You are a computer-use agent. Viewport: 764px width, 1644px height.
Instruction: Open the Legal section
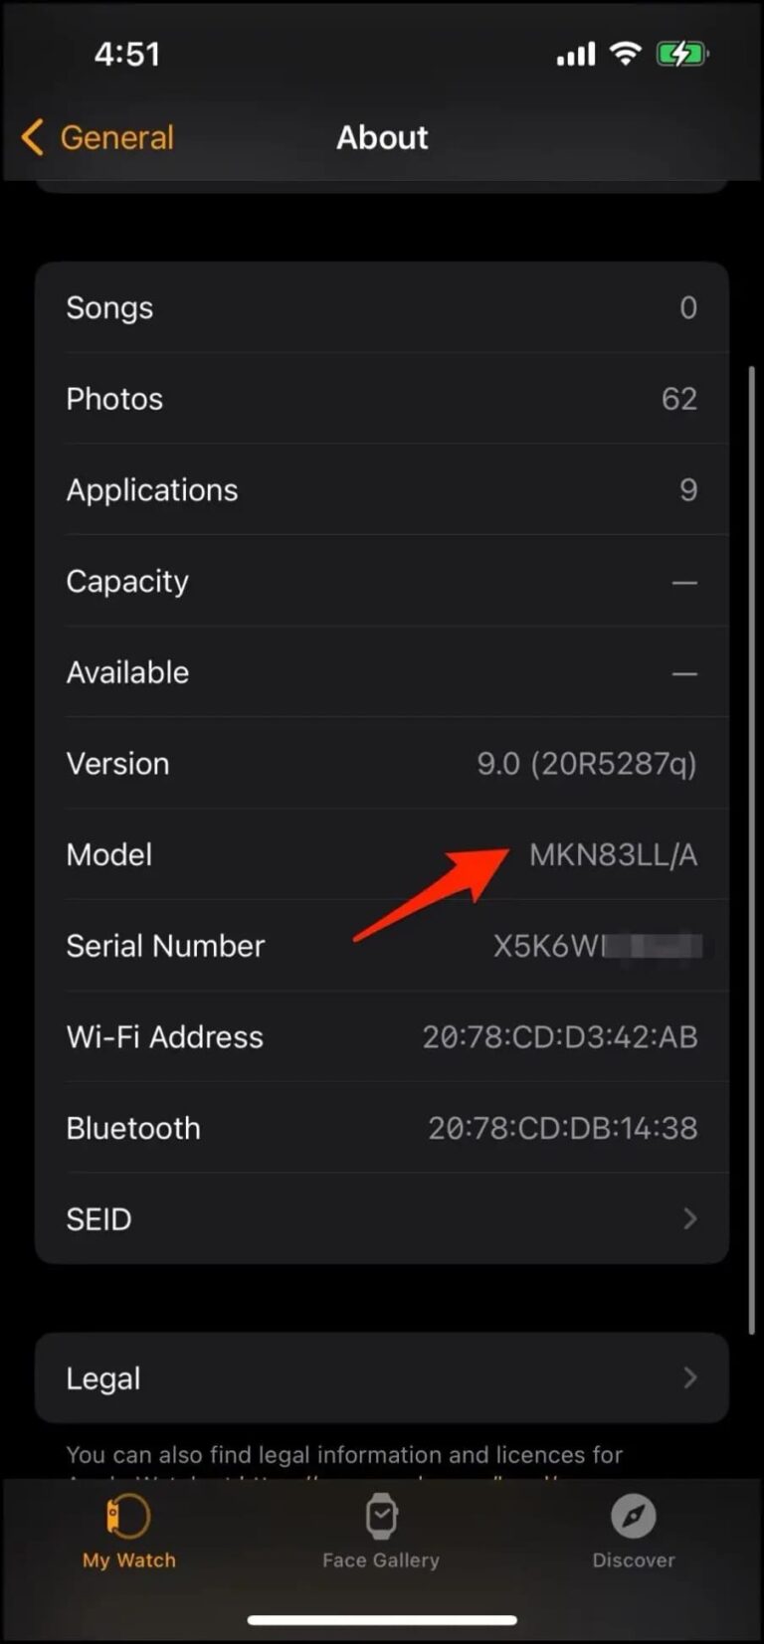(381, 1377)
